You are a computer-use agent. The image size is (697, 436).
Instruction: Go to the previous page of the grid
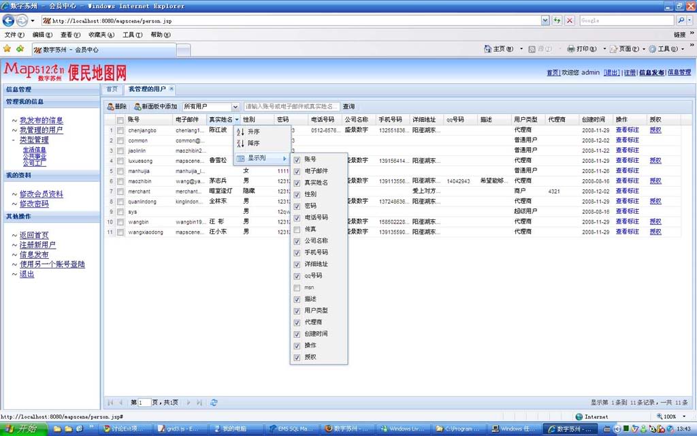point(121,402)
